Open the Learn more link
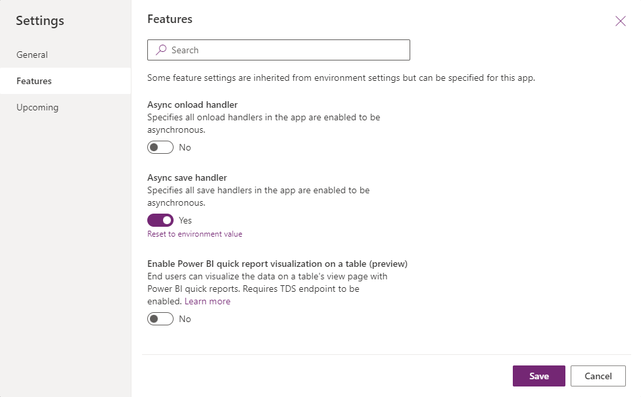641x397 pixels. coord(207,301)
